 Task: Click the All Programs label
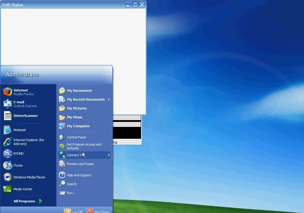pos(24,201)
